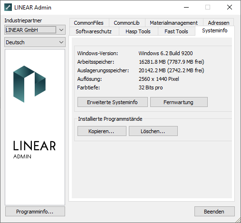Click the Farbtiefe value 32 Bits pro
241x223 pixels.
151,87
